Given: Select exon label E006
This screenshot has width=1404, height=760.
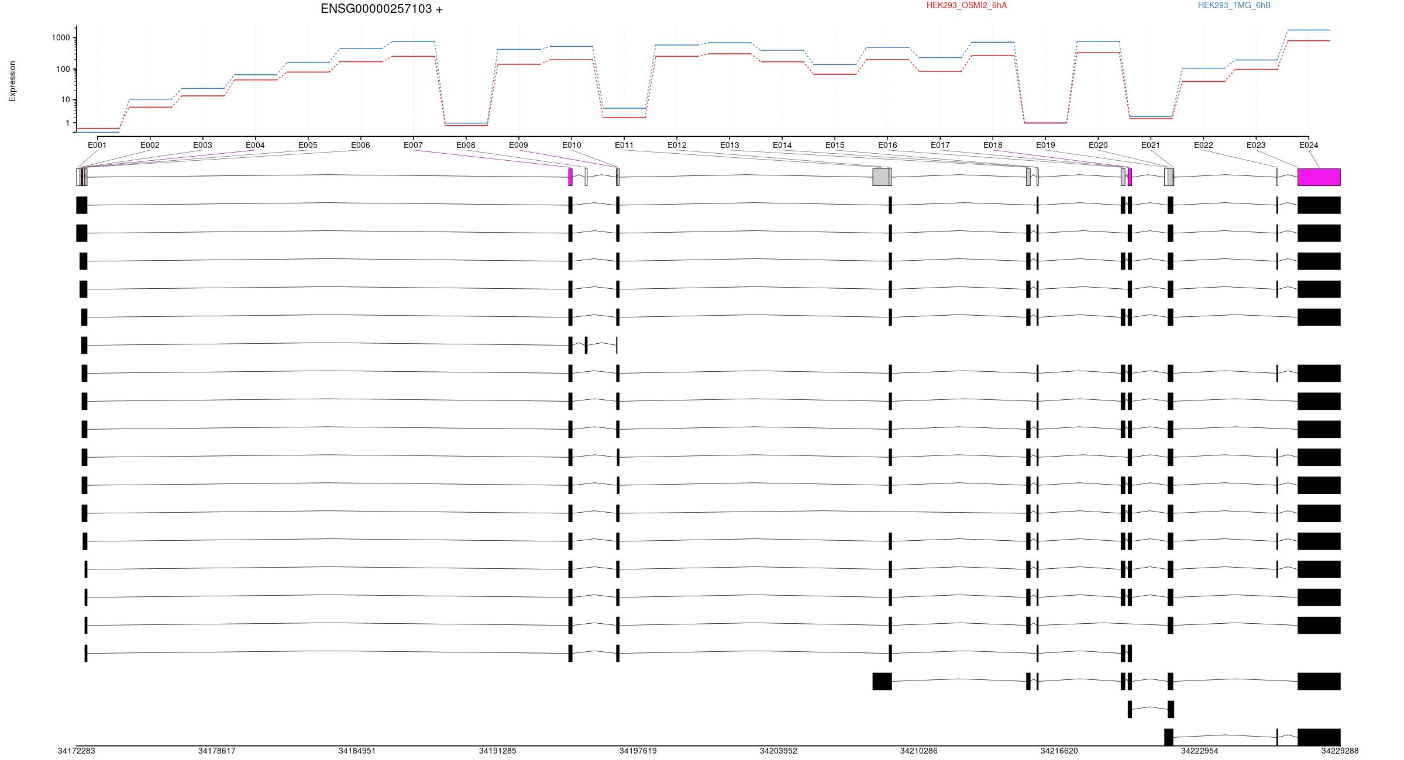Looking at the screenshot, I should [360, 145].
